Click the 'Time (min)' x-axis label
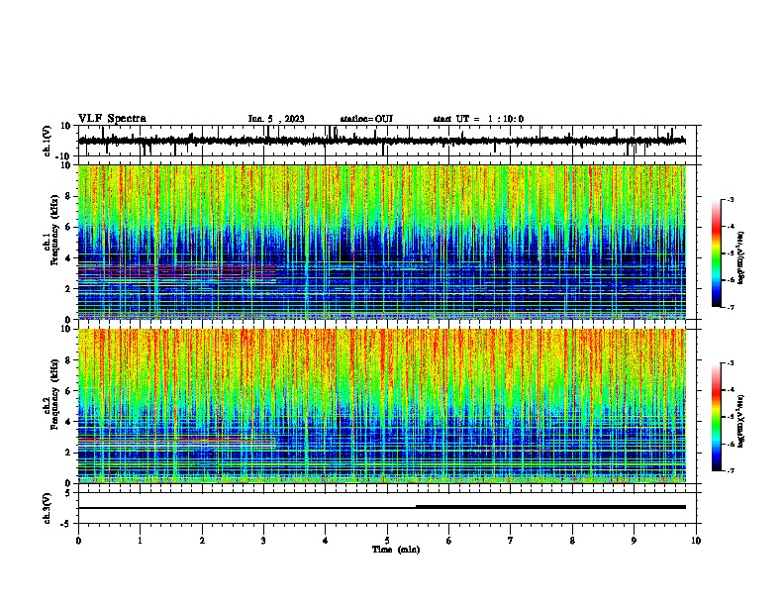Viewport: 784px width, 606px height. tap(396, 550)
